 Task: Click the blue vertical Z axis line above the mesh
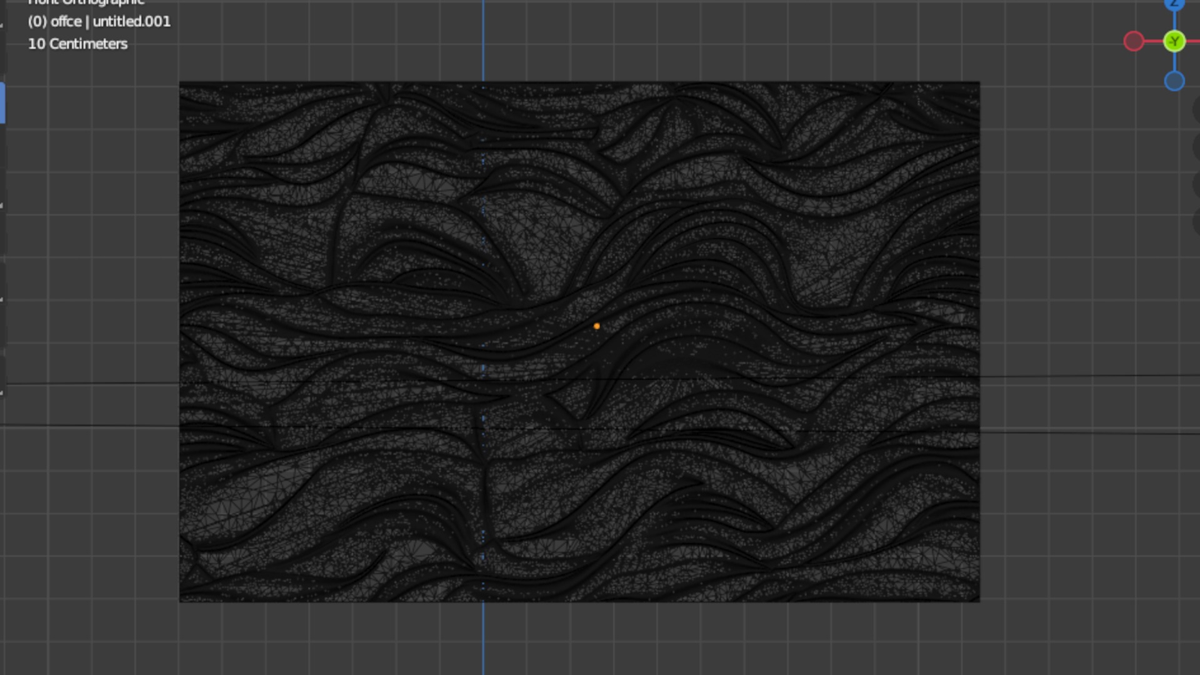click(x=483, y=41)
